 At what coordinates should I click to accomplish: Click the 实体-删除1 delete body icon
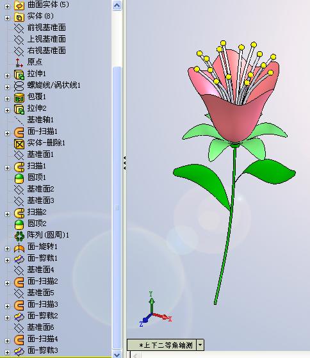point(19,144)
